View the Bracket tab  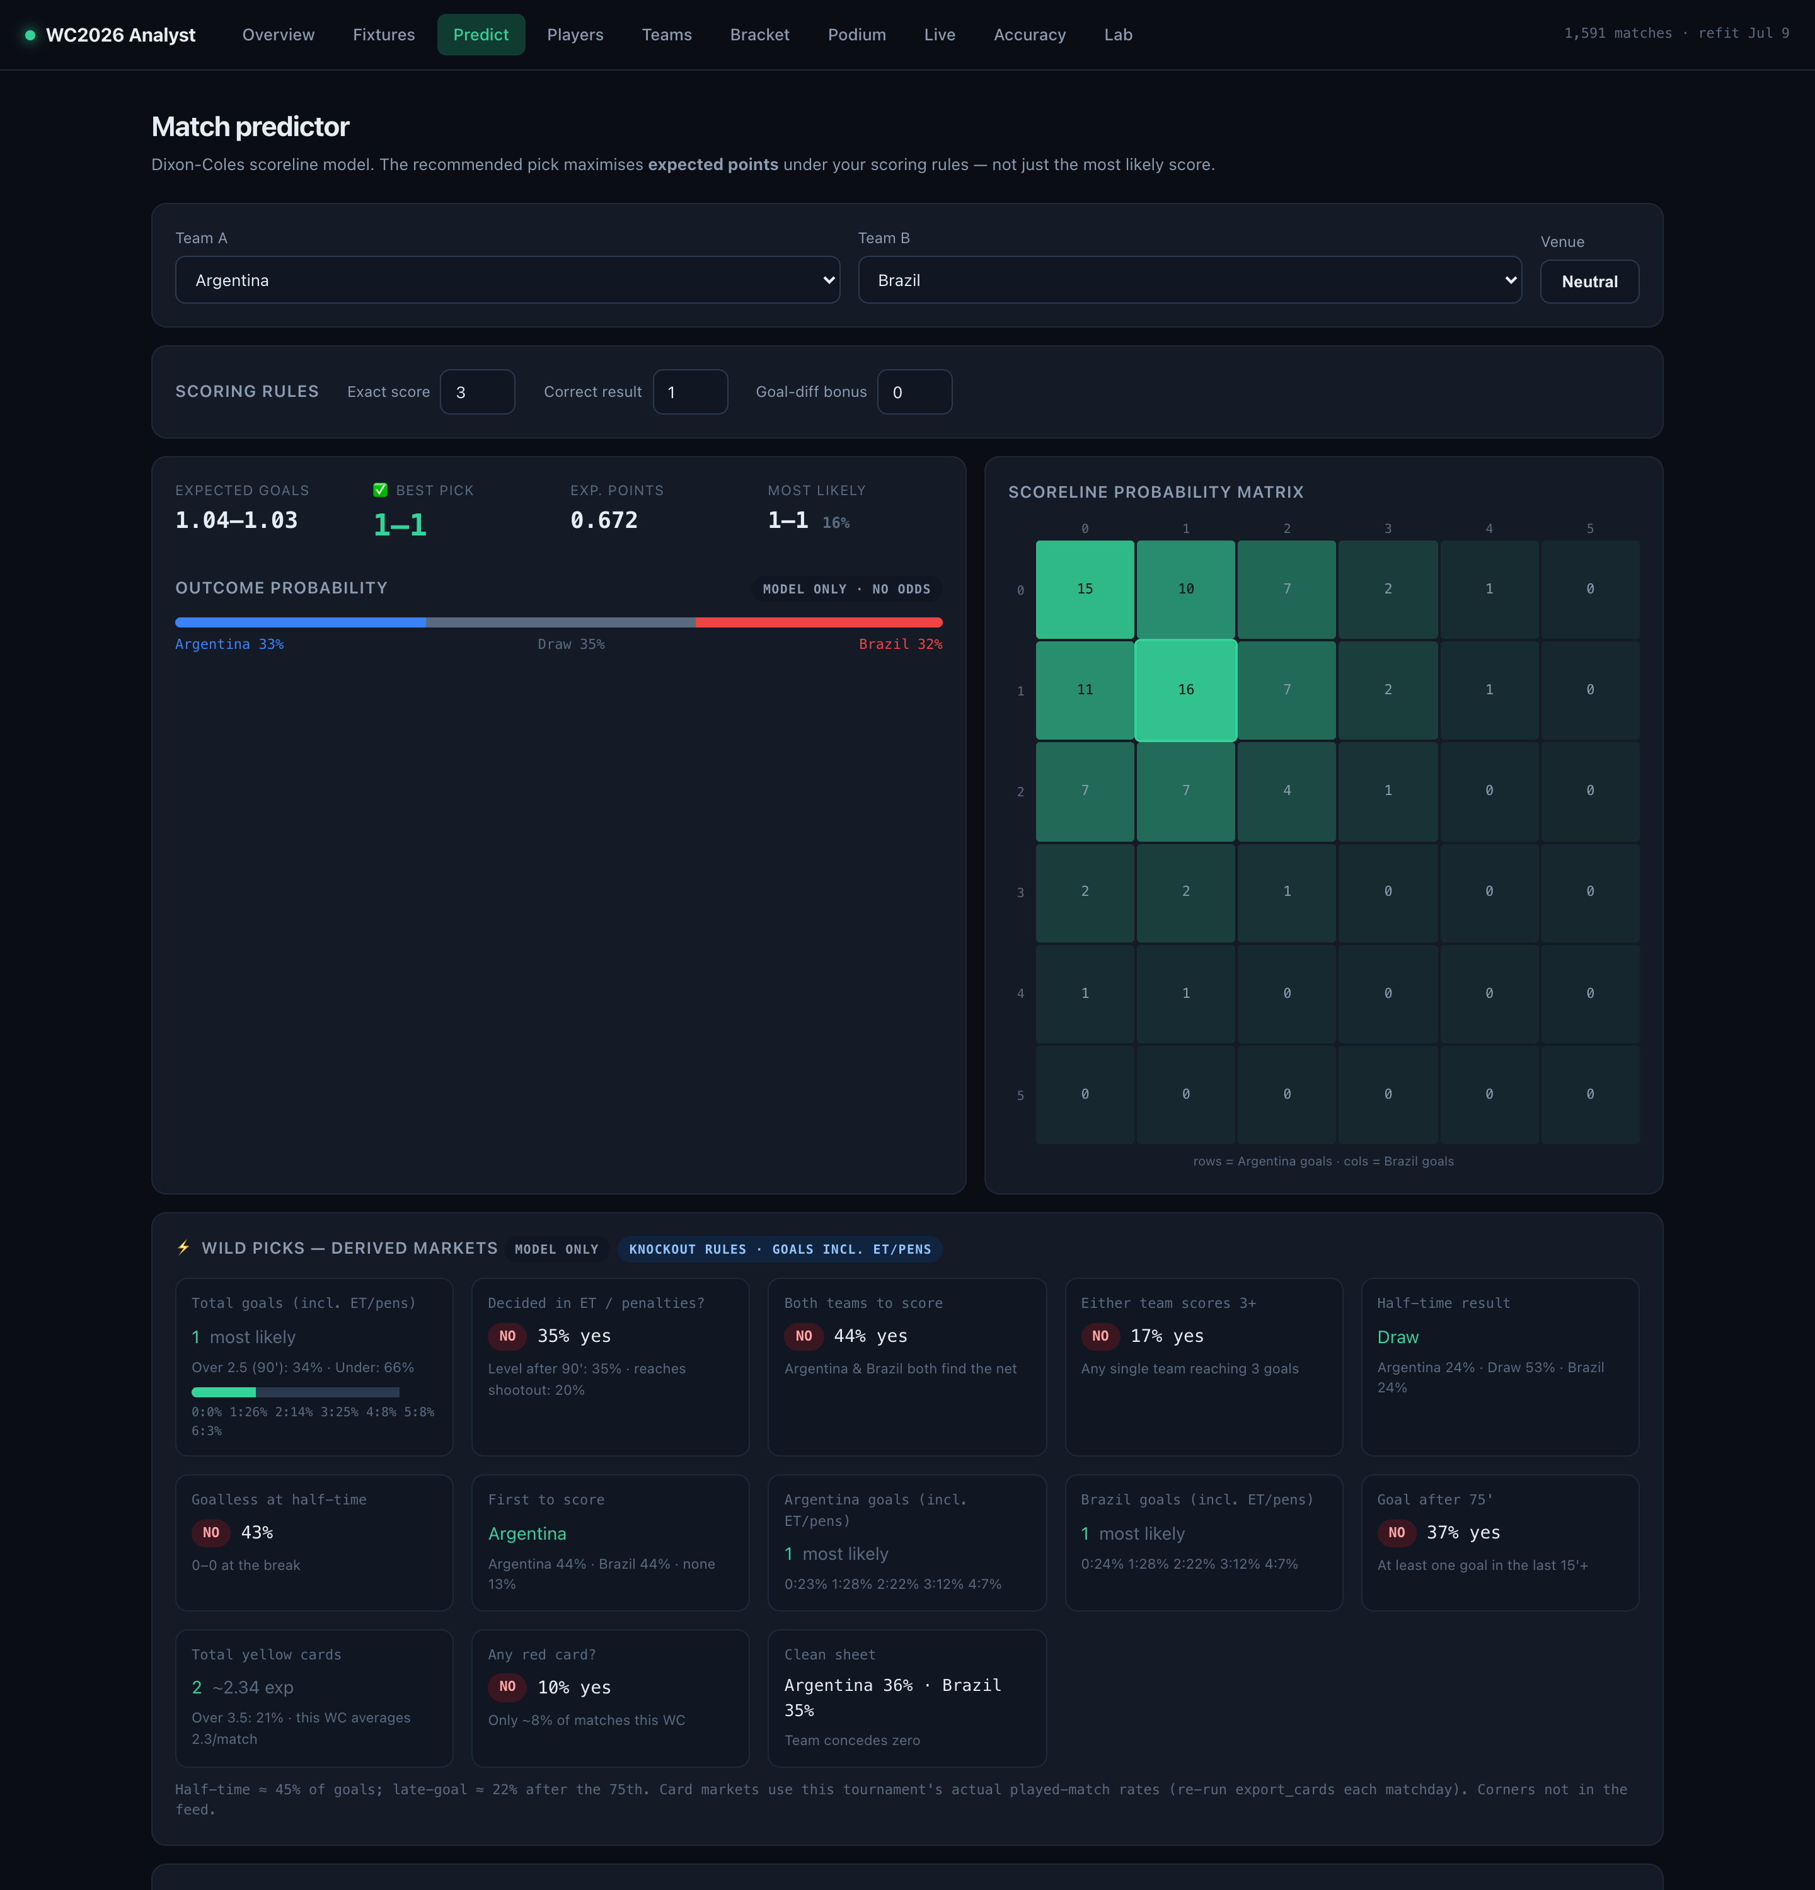click(x=759, y=35)
